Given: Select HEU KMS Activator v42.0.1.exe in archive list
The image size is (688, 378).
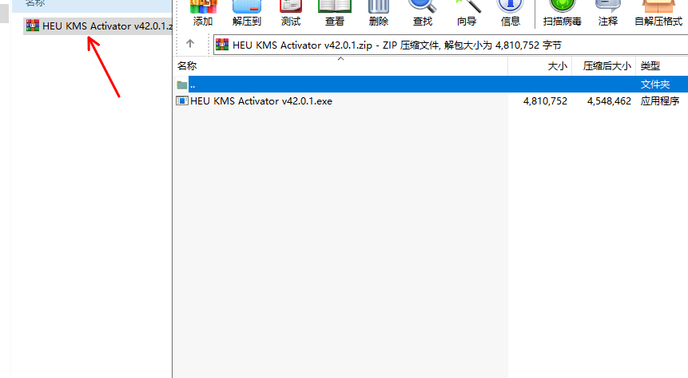Looking at the screenshot, I should 260,101.
